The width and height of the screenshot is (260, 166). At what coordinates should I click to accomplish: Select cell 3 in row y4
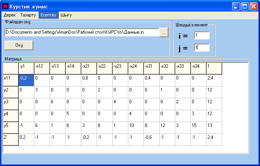pyautogui.click(x=199, y=116)
